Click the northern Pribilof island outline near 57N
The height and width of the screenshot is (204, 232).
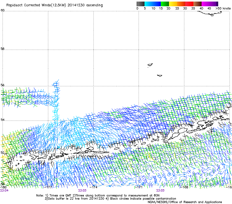pyautogui.click(x=150, y=65)
